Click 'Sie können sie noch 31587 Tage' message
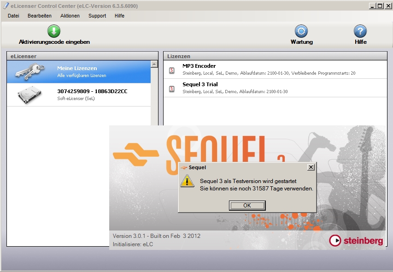This screenshot has height=272, width=393. 257,189
